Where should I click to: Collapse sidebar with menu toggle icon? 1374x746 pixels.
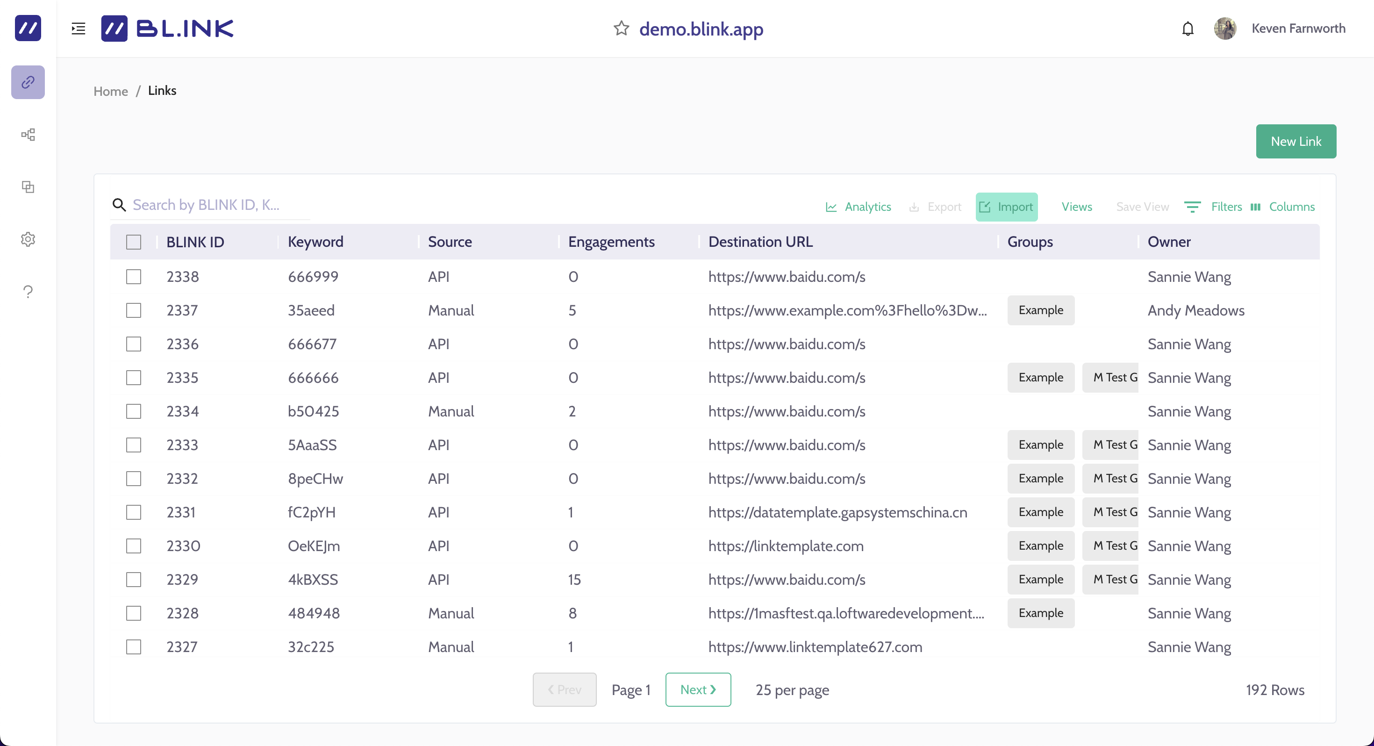[x=79, y=29]
